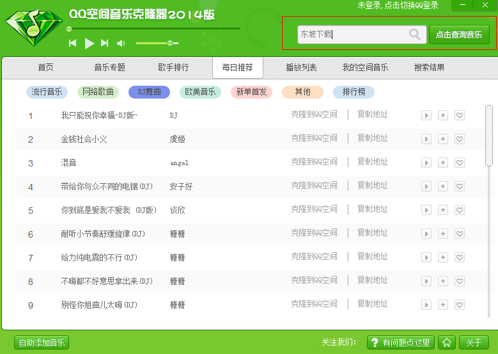
Task: Click the home icon button at bottom
Action: click(447, 342)
